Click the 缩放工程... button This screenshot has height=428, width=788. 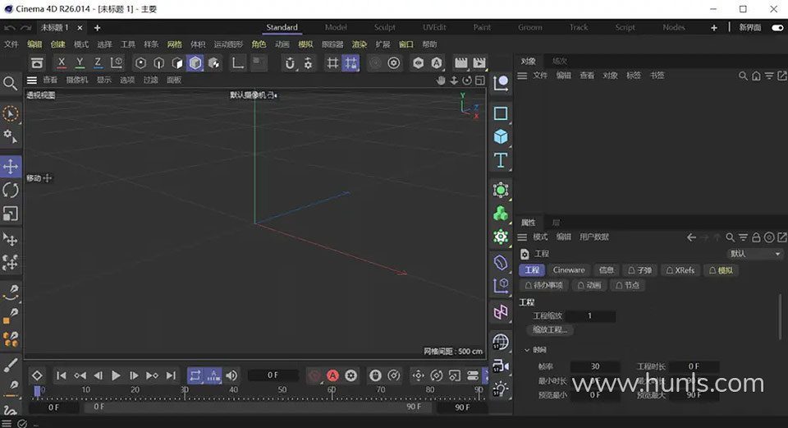[x=552, y=329]
